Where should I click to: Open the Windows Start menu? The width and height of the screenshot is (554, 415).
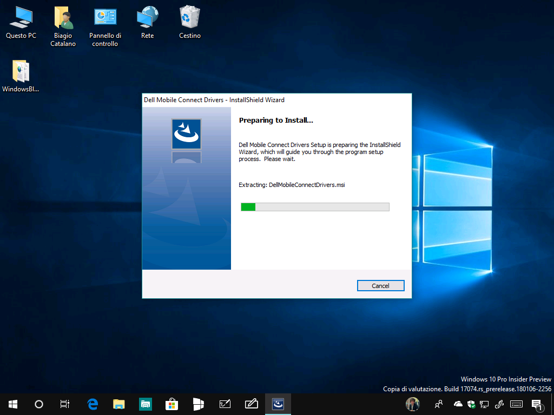click(13, 404)
